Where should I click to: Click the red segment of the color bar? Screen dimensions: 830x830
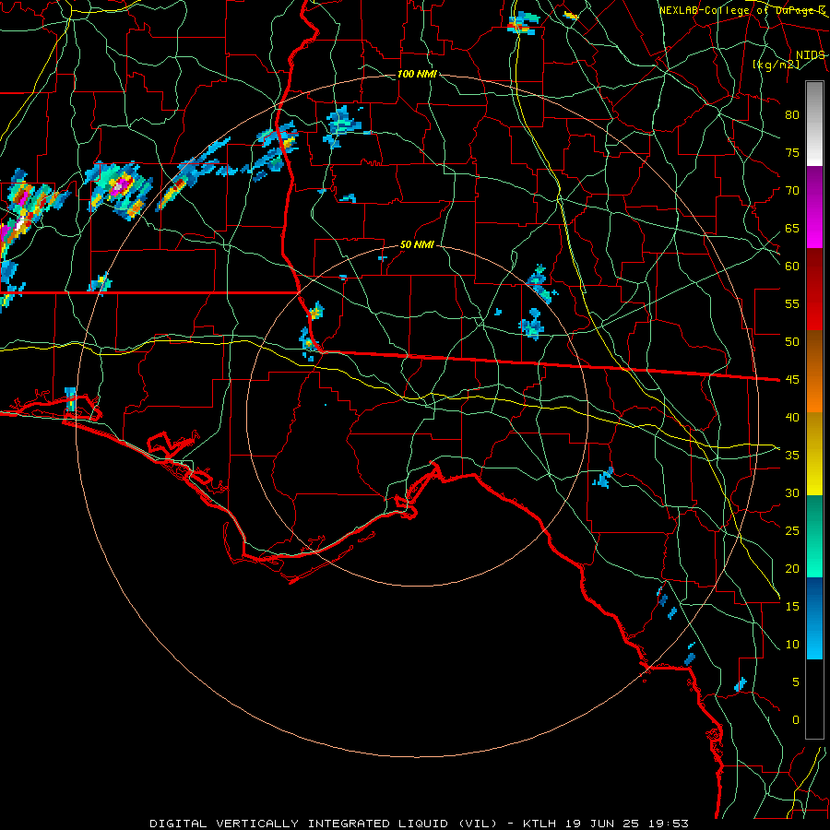pyautogui.click(x=814, y=290)
